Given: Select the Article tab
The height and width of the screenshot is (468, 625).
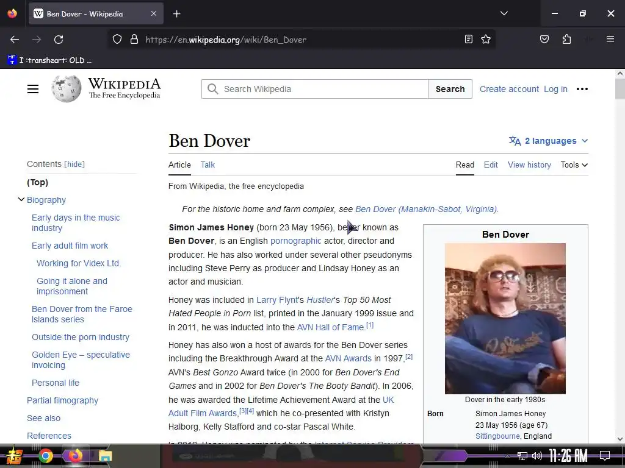Looking at the screenshot, I should 179,165.
